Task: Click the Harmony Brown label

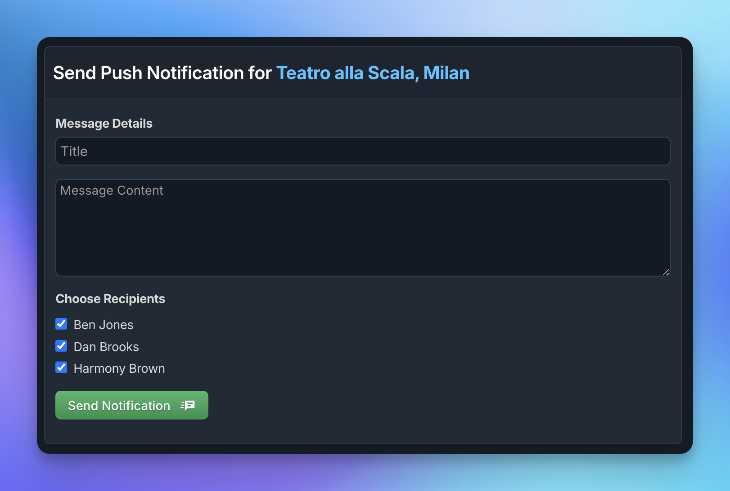Action: (119, 368)
